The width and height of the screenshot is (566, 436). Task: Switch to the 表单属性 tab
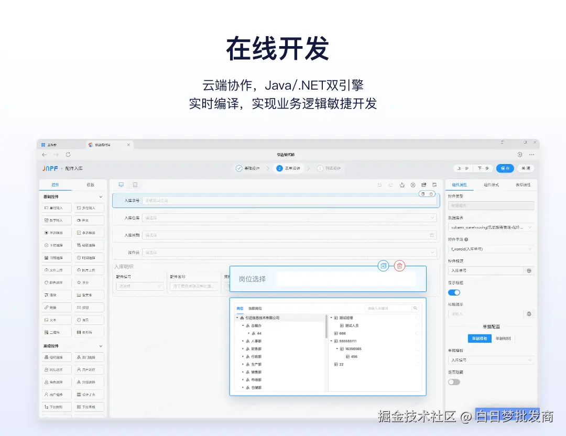coord(523,185)
